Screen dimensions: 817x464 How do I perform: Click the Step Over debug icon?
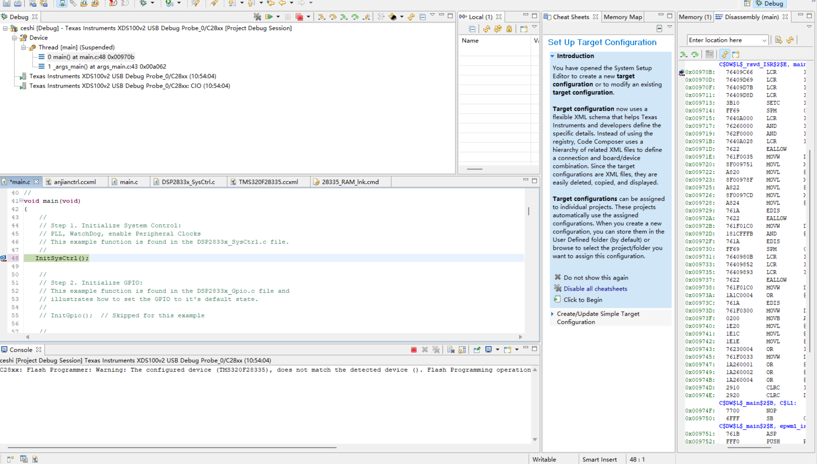pos(333,17)
